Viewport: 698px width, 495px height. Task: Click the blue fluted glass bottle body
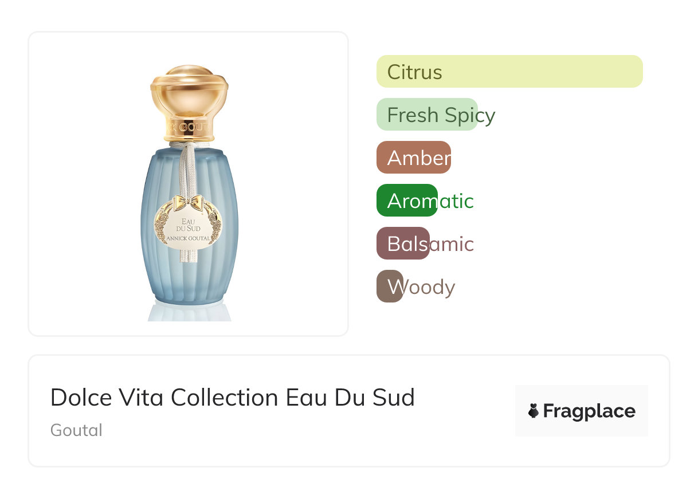coord(155,229)
